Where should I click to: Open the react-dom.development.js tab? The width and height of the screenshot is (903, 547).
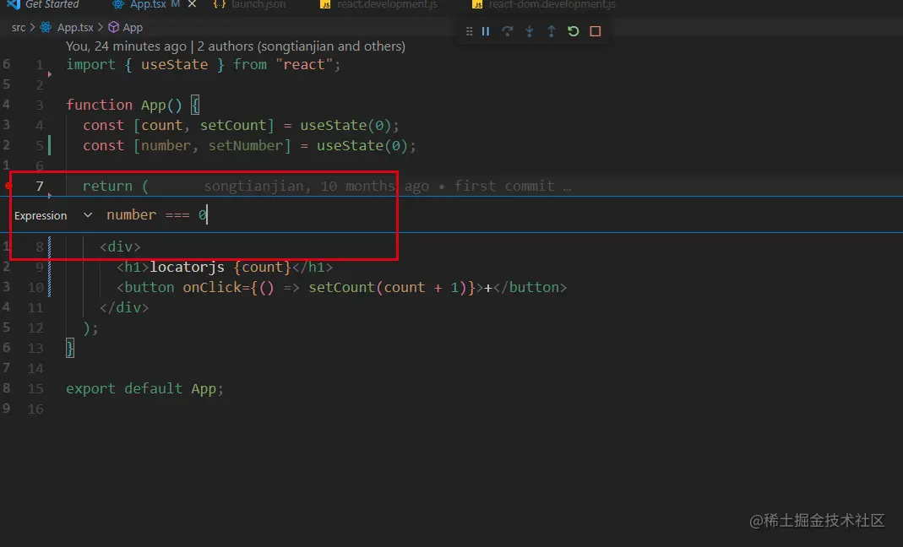coord(544,4)
